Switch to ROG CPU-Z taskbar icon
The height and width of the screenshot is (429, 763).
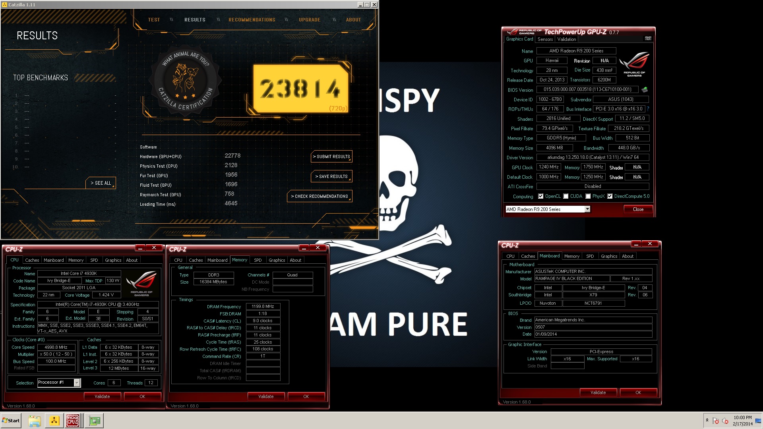(x=73, y=421)
